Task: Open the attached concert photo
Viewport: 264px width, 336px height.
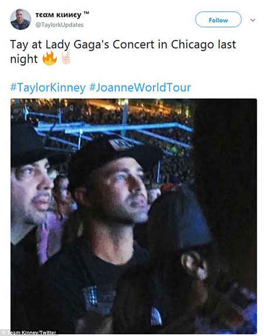Action: point(134,216)
